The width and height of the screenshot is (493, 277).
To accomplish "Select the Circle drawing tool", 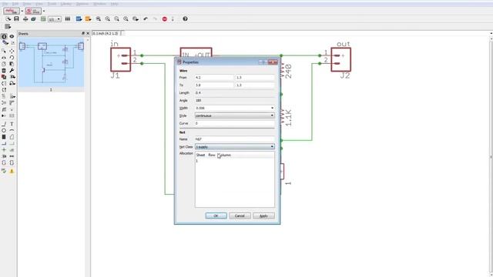I will coord(4,130).
